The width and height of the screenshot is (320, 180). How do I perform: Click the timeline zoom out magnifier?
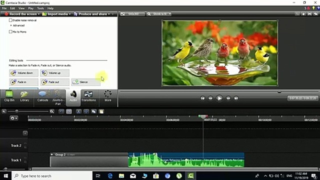coord(4,111)
